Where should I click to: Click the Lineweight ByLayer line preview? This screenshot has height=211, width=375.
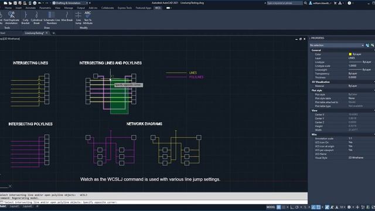[355, 70]
